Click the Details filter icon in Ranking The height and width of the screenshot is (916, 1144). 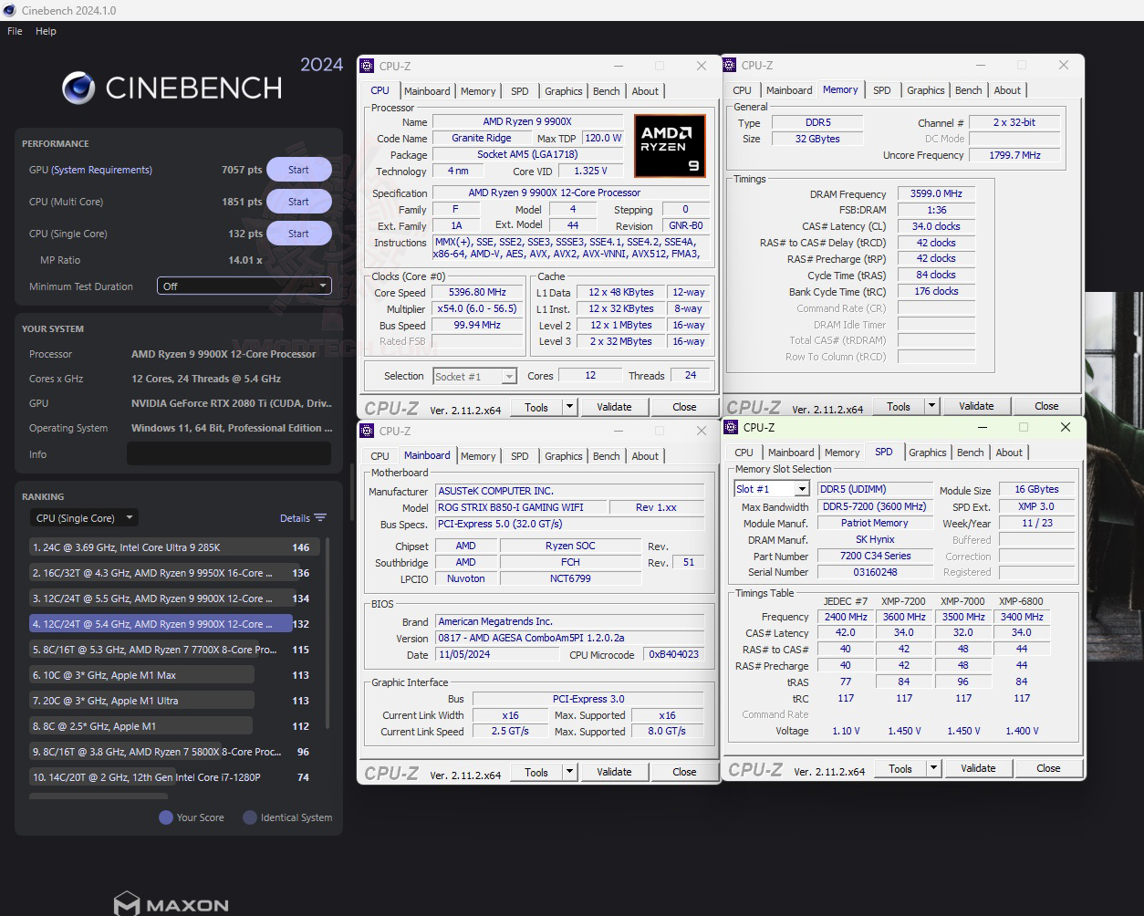(320, 517)
